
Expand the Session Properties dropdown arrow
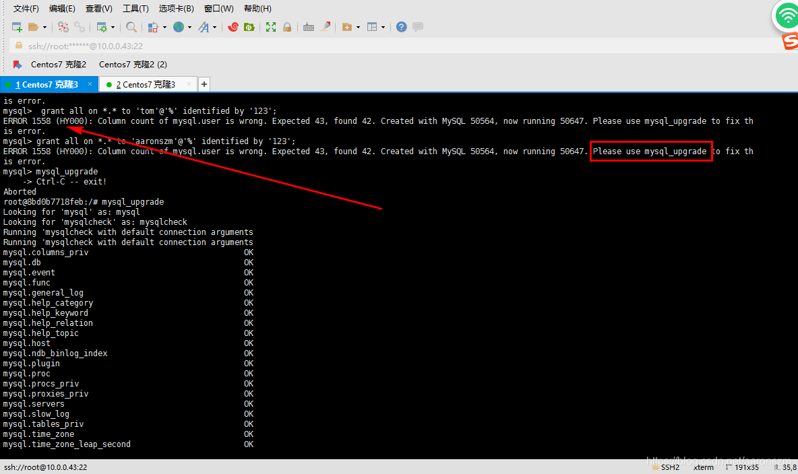coord(113,27)
